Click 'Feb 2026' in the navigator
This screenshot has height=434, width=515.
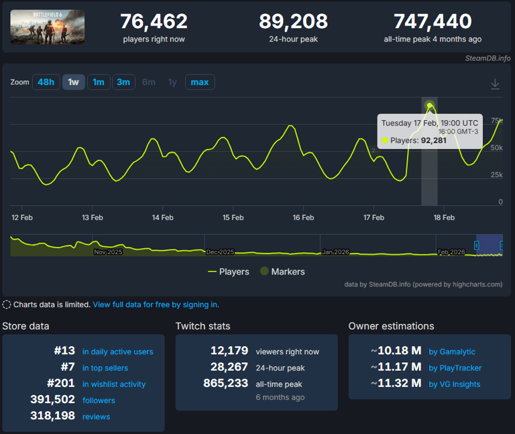coord(451,252)
